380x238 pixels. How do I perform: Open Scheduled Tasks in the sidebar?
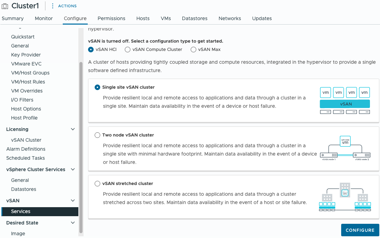pyautogui.click(x=25, y=158)
